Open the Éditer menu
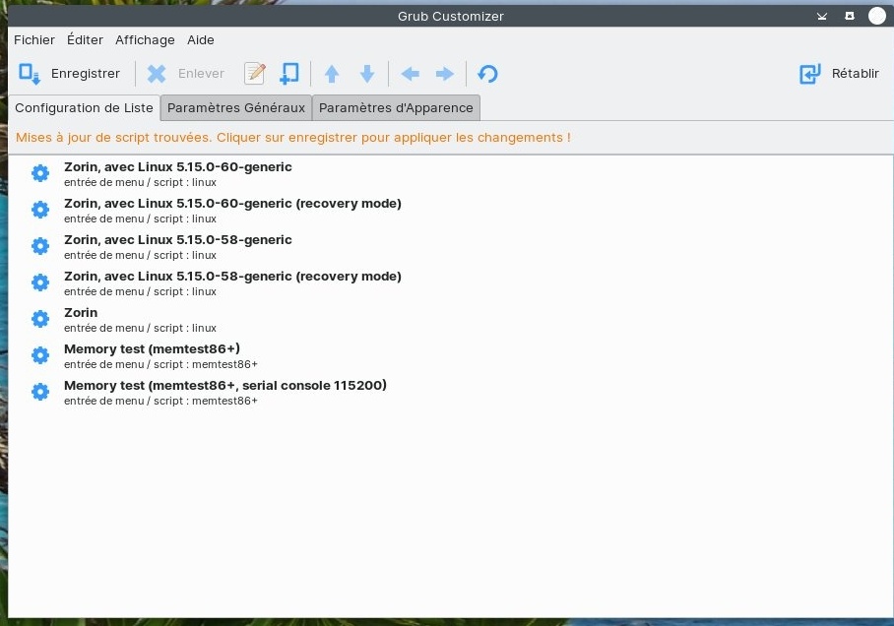The height and width of the screenshot is (626, 894). click(x=85, y=40)
